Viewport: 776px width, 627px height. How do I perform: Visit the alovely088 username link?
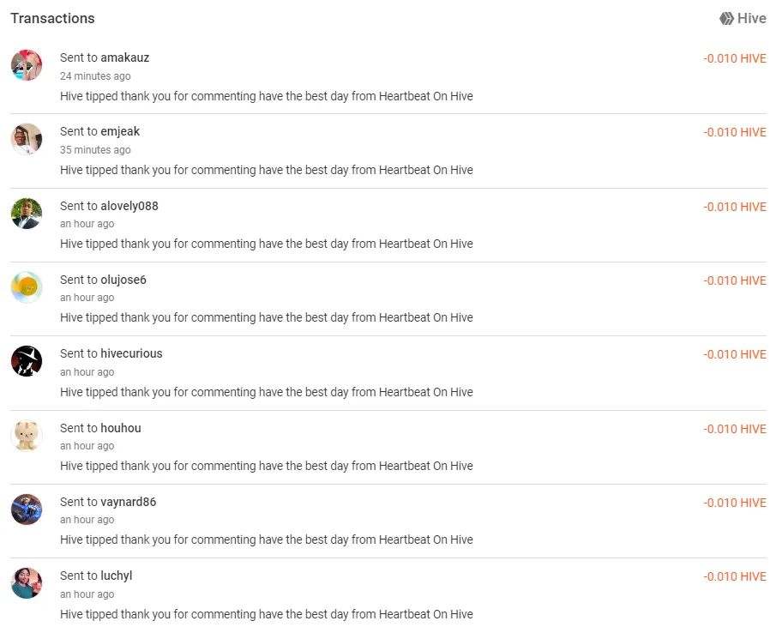click(x=129, y=206)
